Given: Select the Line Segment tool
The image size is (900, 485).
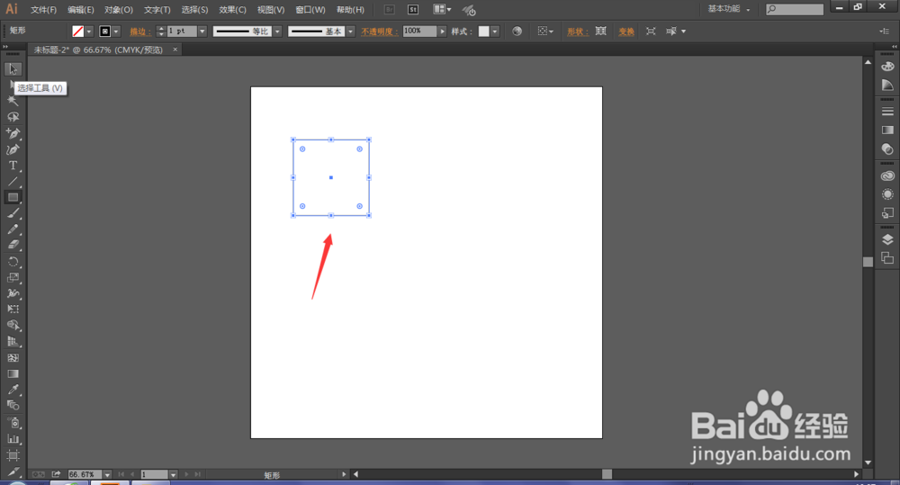Looking at the screenshot, I should coord(13,182).
